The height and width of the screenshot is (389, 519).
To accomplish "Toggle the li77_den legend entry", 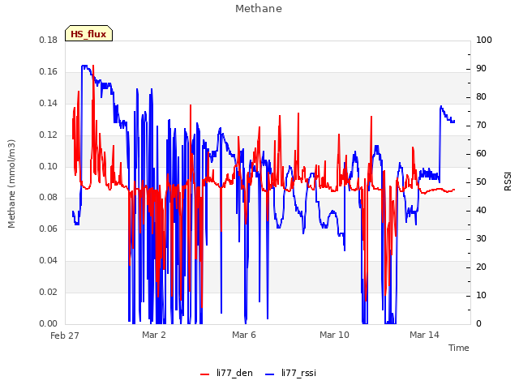I will pyautogui.click(x=226, y=373).
